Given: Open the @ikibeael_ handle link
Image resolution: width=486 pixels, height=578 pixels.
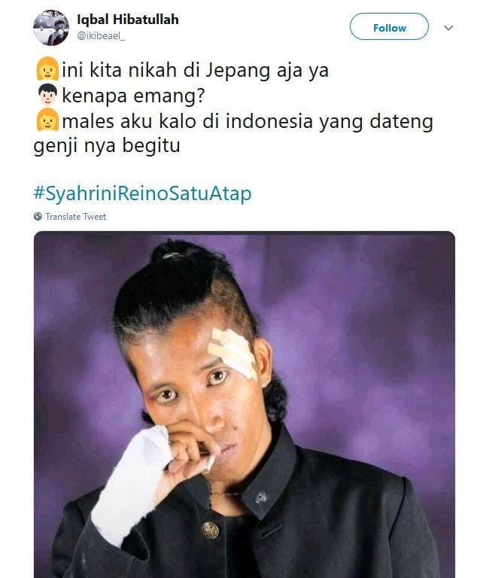Looking at the screenshot, I should coord(101,36).
